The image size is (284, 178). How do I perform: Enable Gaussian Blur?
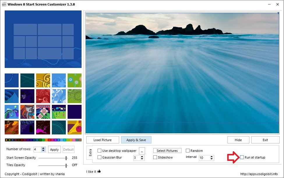tap(99, 157)
